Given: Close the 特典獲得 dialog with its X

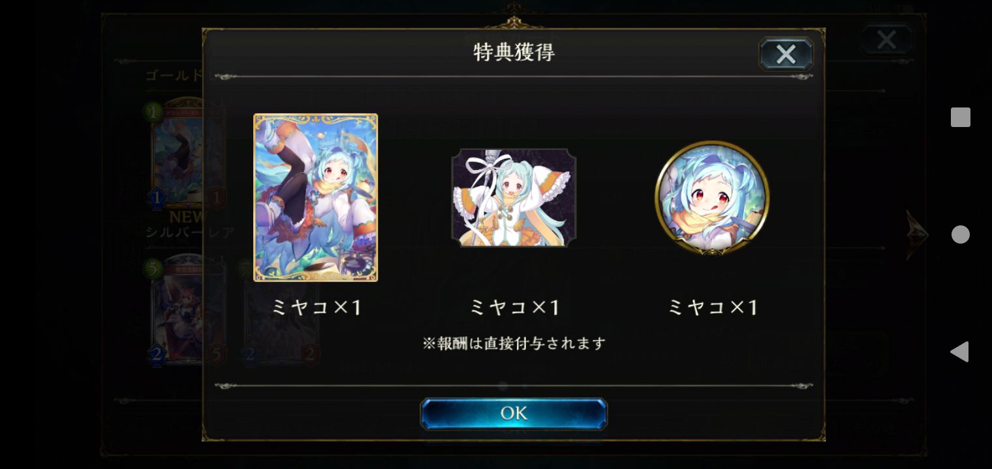Looking at the screenshot, I should tap(786, 54).
